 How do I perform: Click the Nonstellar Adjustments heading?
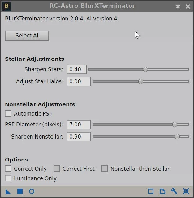pos(40,104)
